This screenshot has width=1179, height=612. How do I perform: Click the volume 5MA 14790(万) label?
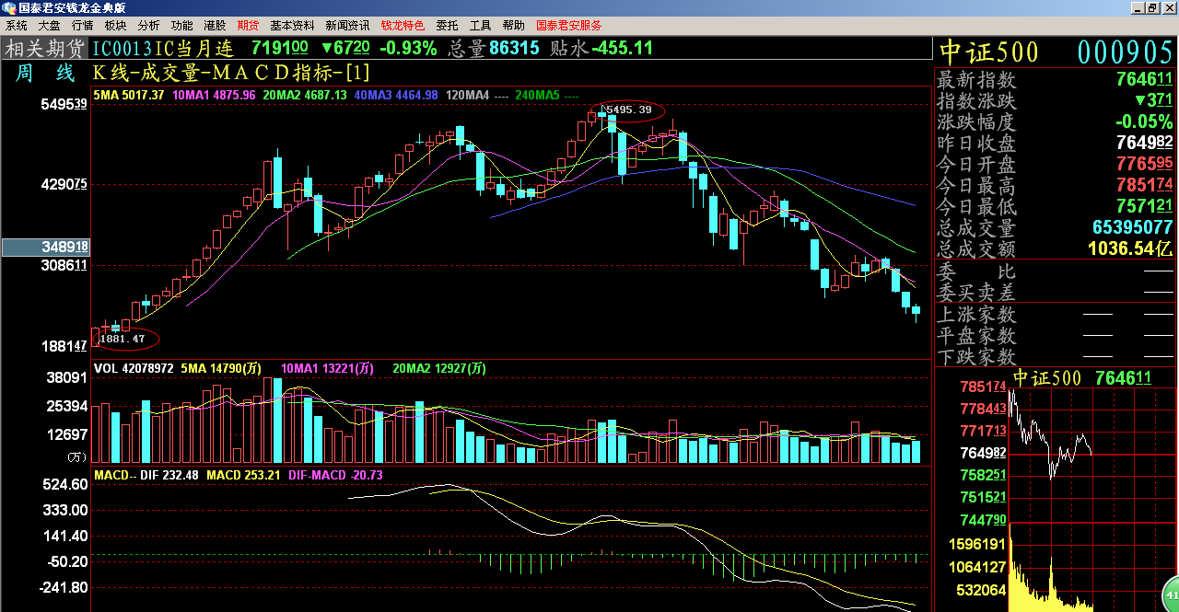[221, 368]
